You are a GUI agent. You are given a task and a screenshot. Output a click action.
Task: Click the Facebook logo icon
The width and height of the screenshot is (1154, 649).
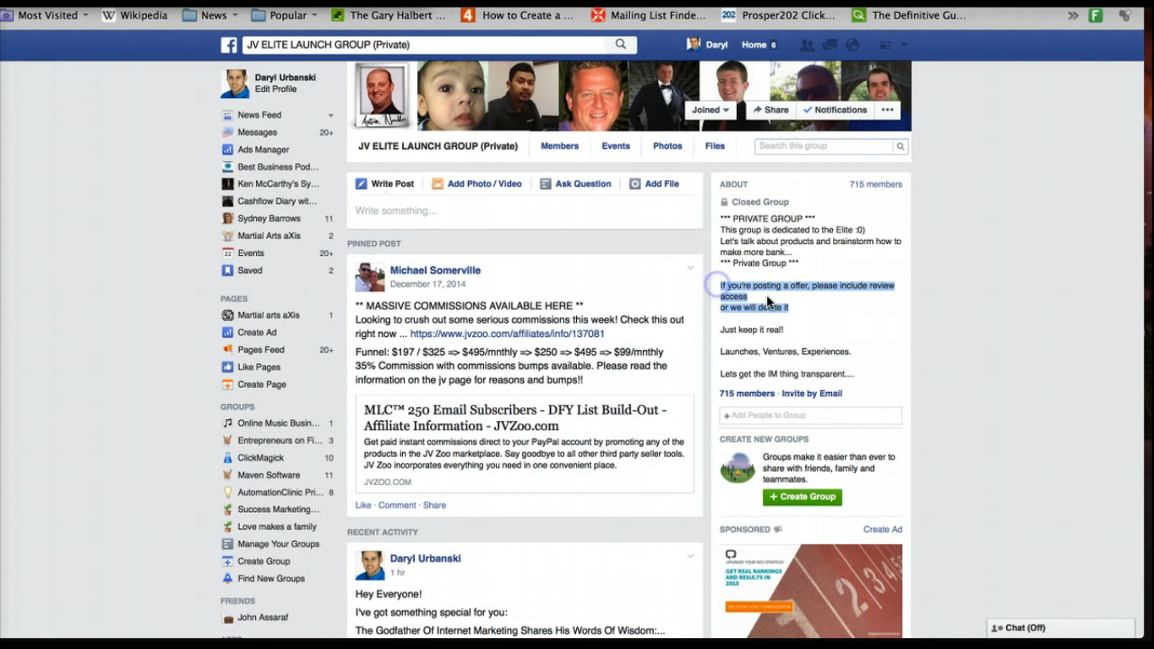229,45
